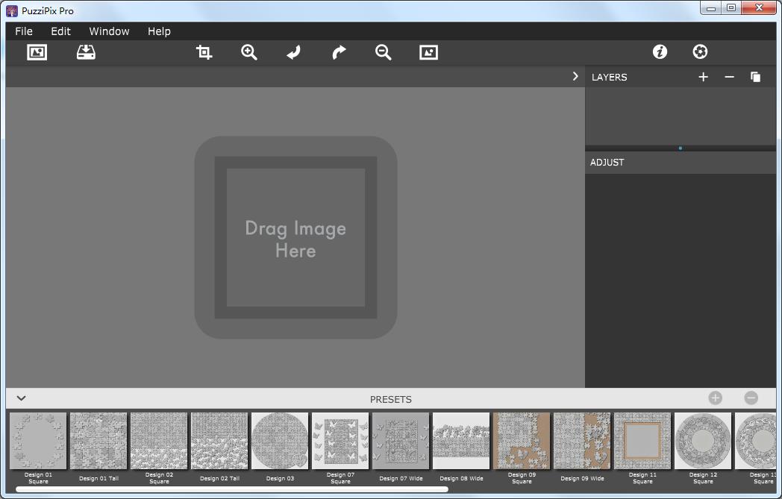Click the PuzziPix Pro app icon in title bar
The width and height of the screenshot is (782, 499).
click(12, 10)
